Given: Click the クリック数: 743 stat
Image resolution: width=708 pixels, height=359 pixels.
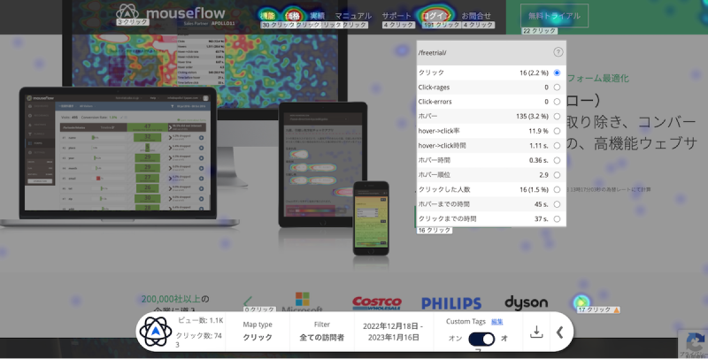Looking at the screenshot, I should [198, 340].
